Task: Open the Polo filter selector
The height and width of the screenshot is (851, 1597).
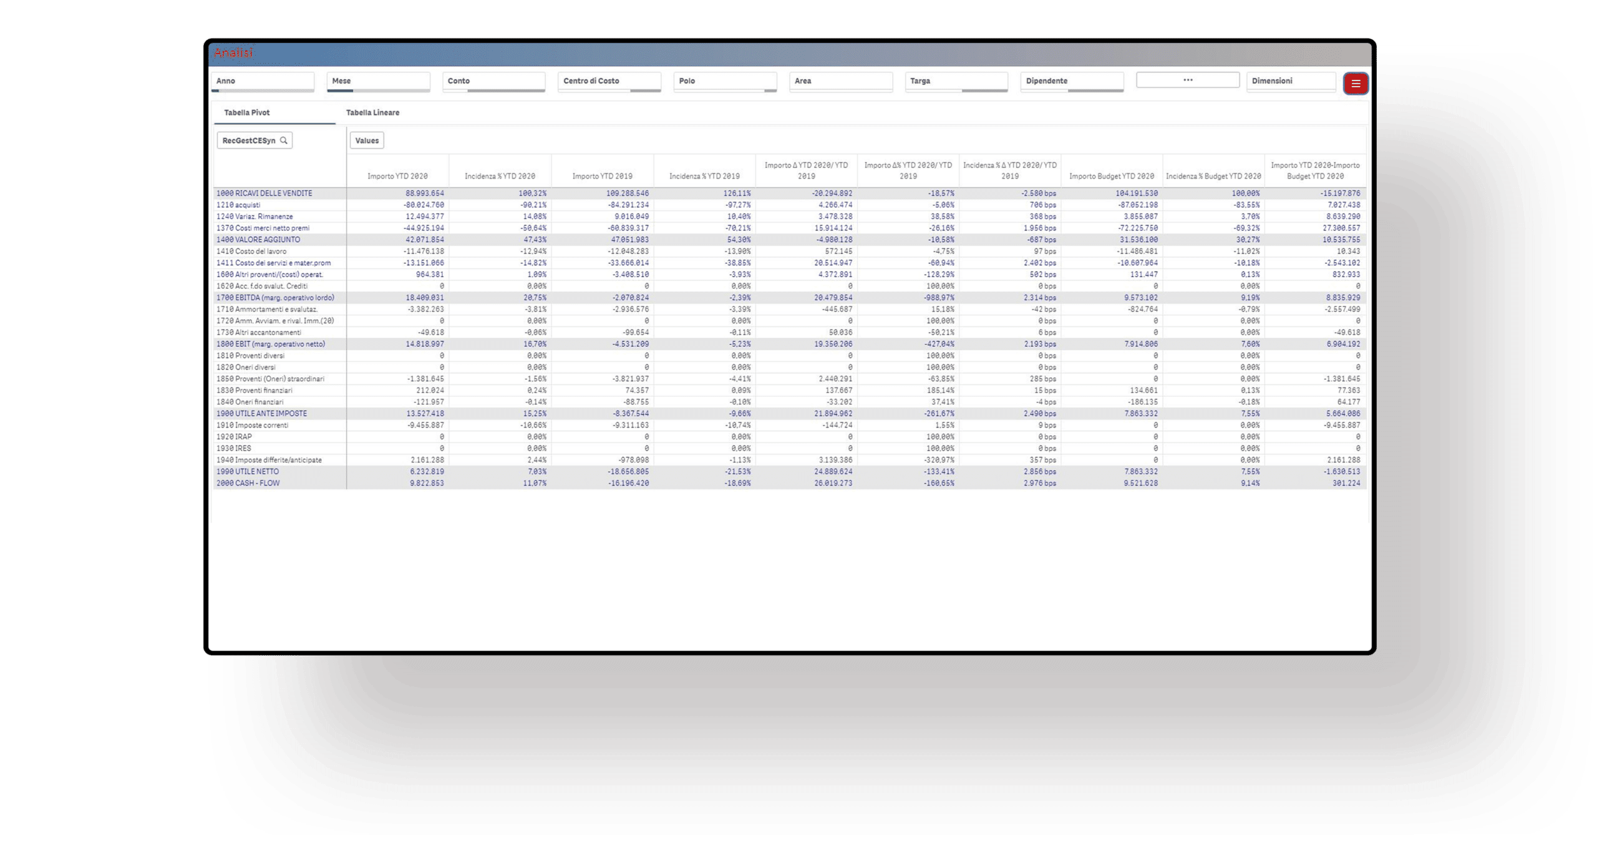Action: point(725,81)
